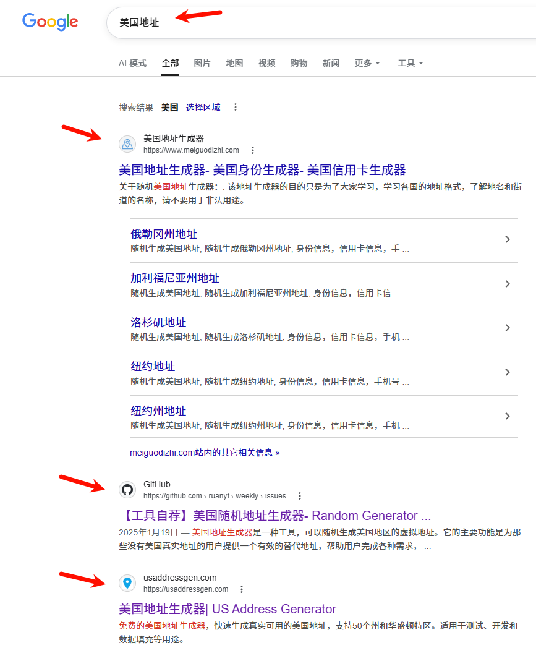536x661 pixels.
Task: Open three-dot menu beside usaddressgen.com URL
Action: tap(242, 589)
